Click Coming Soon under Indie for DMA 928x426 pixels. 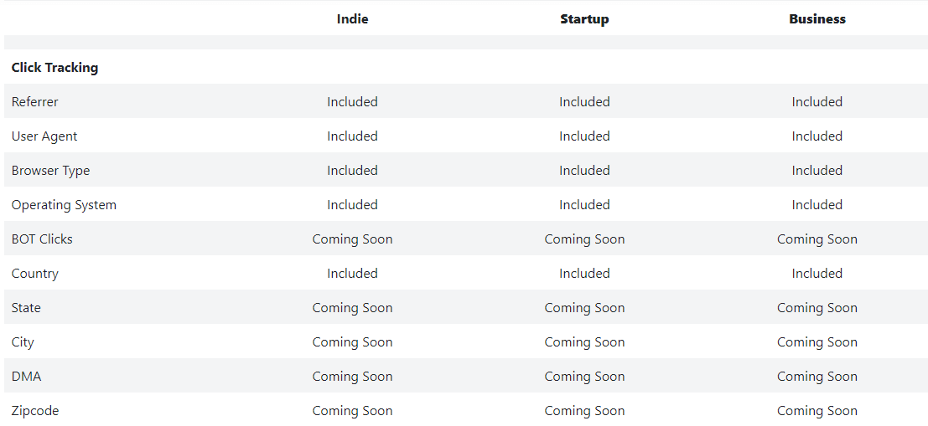point(352,376)
